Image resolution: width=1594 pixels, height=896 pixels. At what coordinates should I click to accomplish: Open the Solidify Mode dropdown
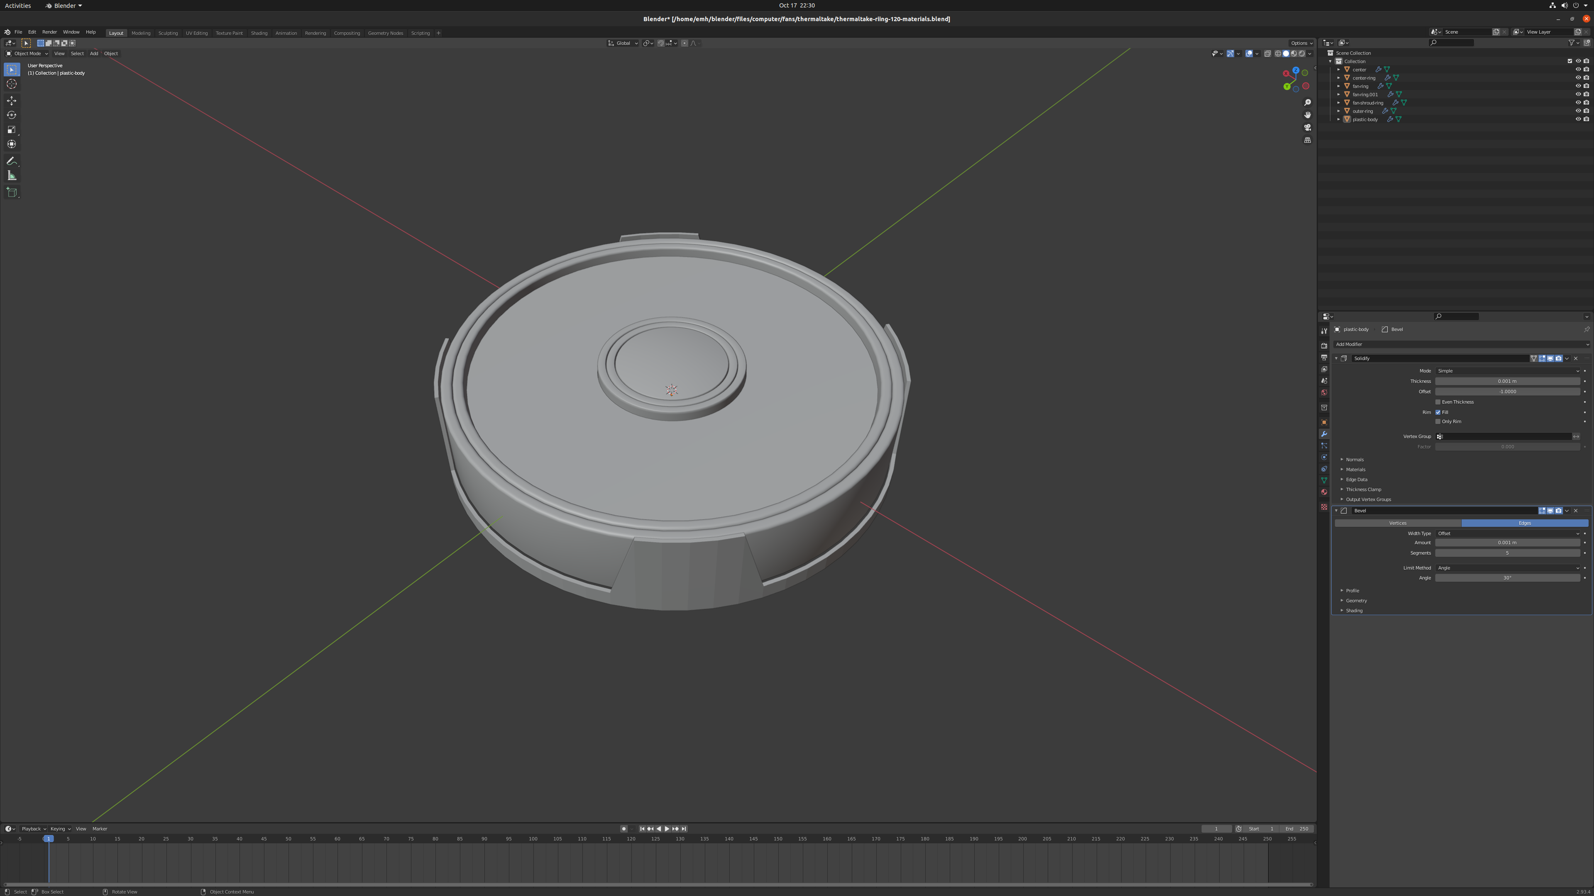click(1508, 371)
